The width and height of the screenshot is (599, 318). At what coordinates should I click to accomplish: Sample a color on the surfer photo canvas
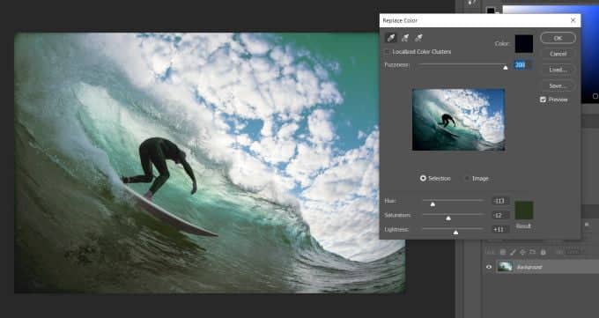tap(210, 163)
